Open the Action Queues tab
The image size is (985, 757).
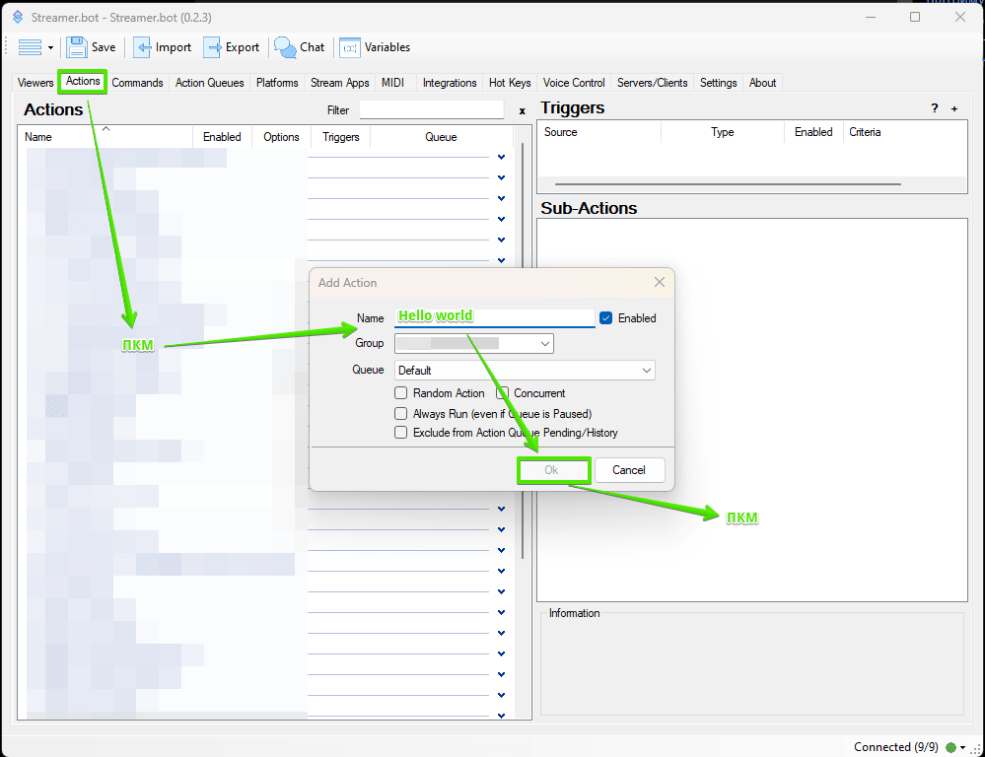[210, 82]
